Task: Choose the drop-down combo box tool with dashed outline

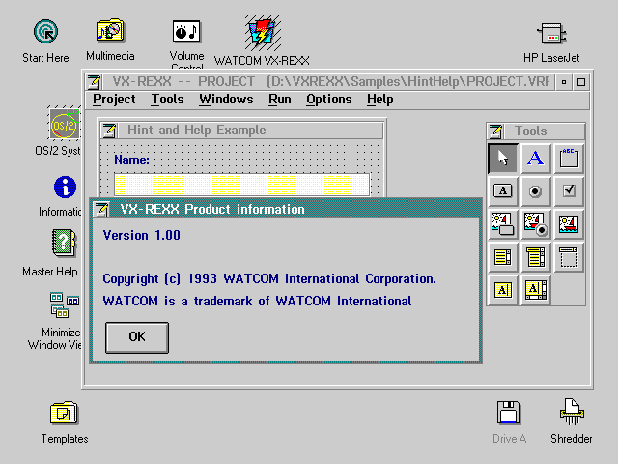Action: (569, 257)
